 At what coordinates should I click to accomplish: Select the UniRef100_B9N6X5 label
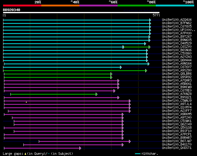[x=177, y=40]
